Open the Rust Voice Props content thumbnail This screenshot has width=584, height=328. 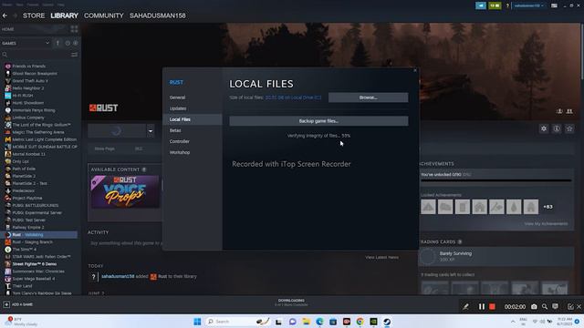click(x=125, y=192)
